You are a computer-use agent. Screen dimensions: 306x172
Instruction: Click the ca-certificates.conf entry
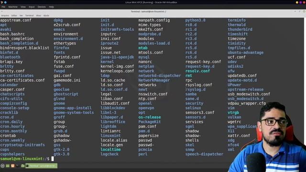[x=22, y=80]
